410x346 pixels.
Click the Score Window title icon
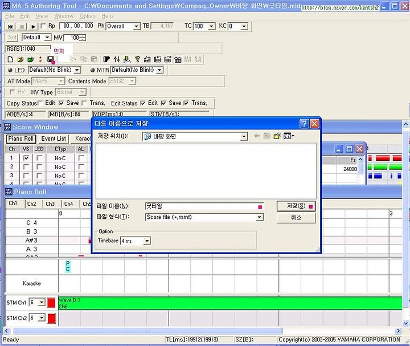pyautogui.click(x=7, y=127)
